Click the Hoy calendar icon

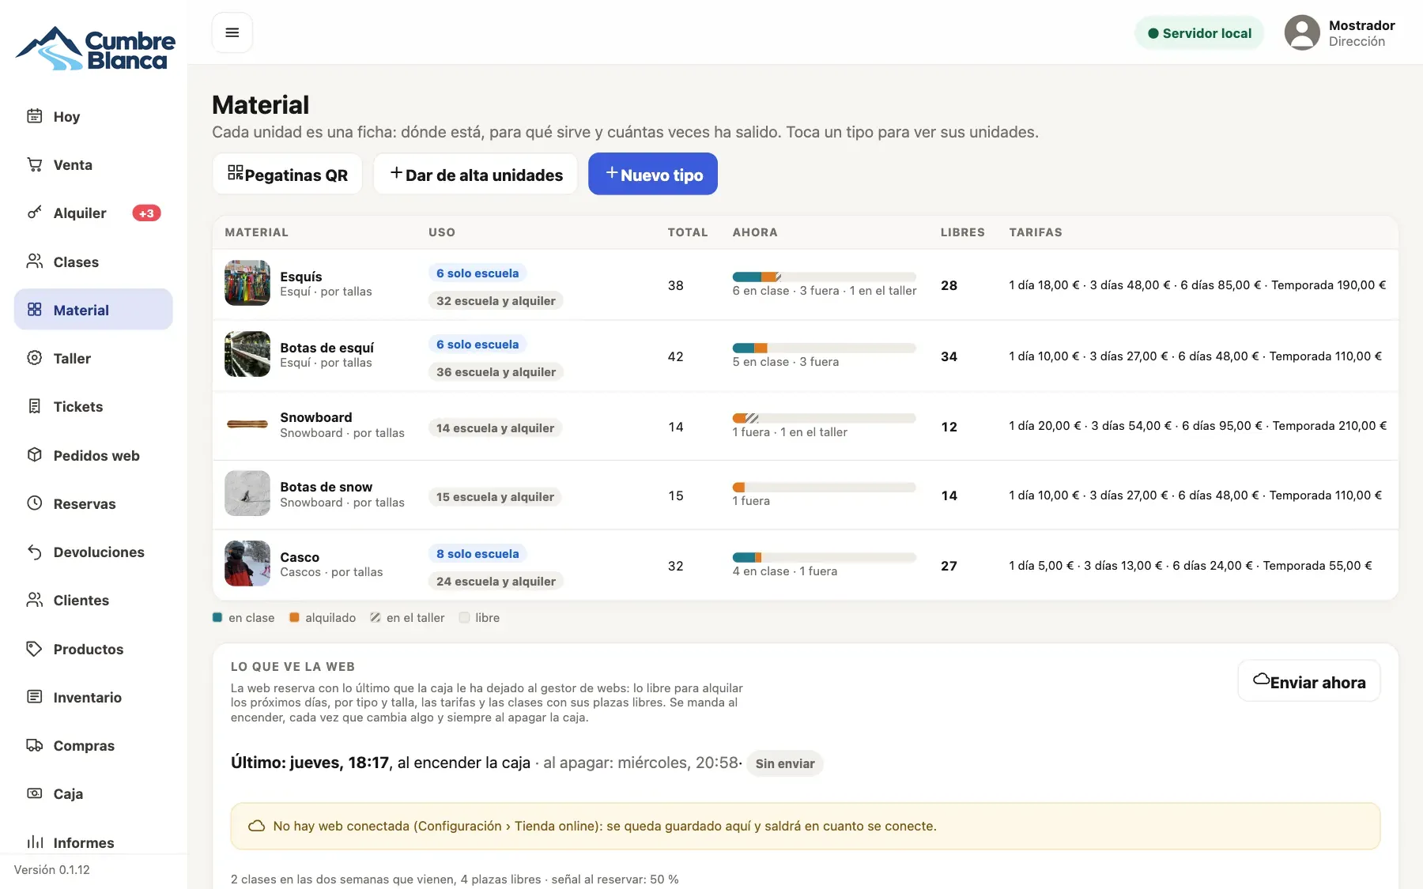click(x=34, y=116)
